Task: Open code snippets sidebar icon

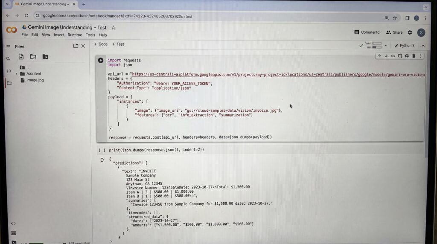Action: 13,224
